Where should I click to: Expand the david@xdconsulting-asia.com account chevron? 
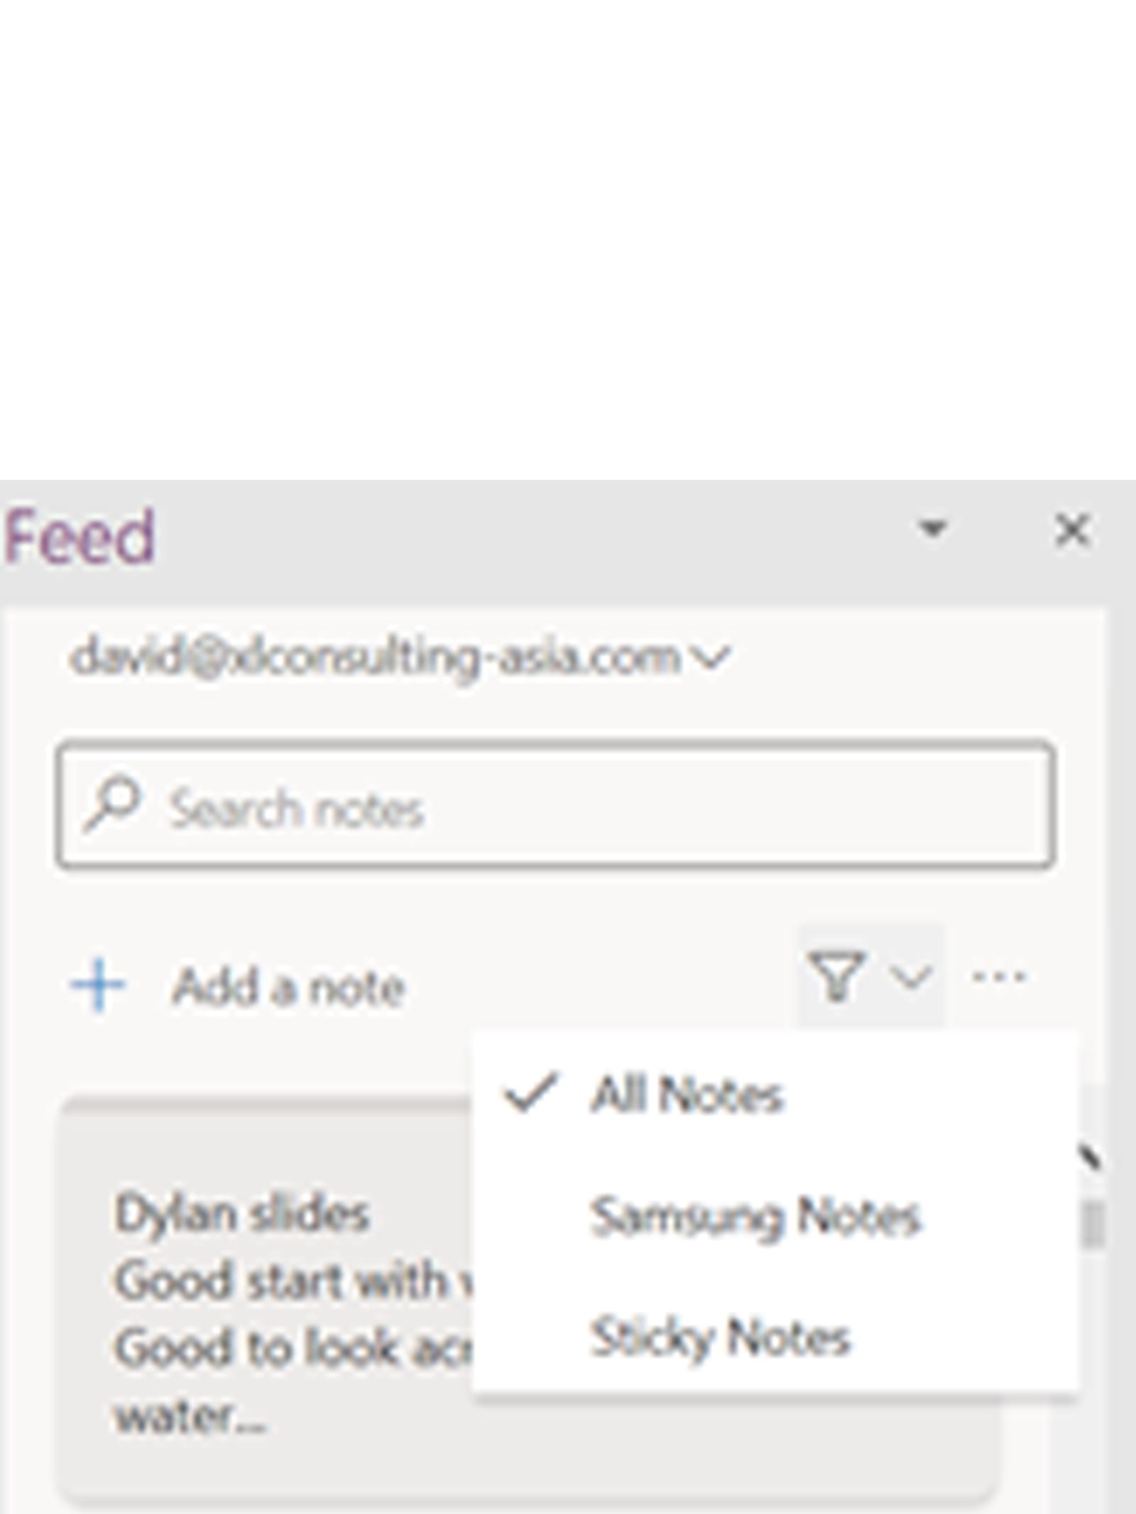[711, 657]
